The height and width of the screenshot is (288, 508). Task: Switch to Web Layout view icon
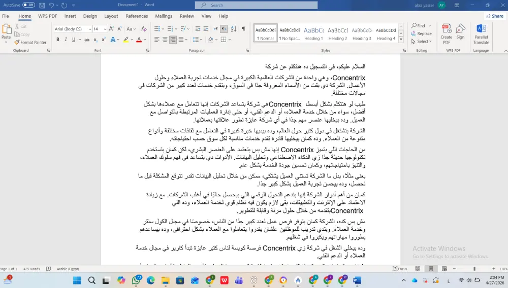(x=444, y=269)
